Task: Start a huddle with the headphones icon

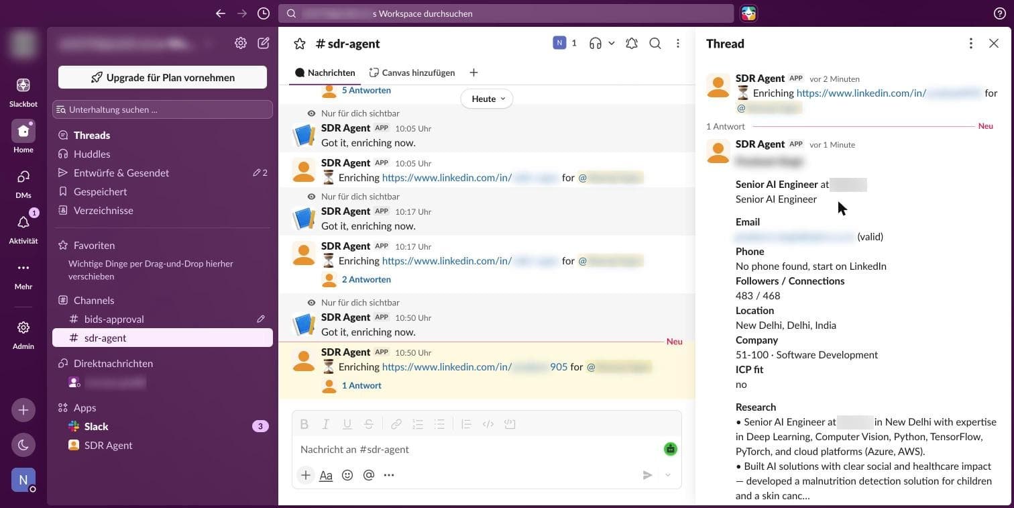Action: (595, 44)
